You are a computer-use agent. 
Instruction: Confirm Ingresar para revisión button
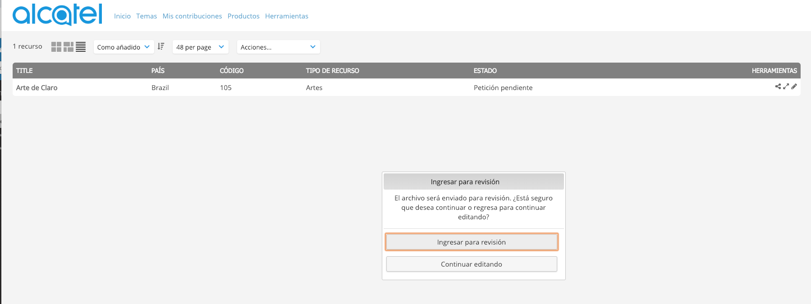tap(472, 242)
